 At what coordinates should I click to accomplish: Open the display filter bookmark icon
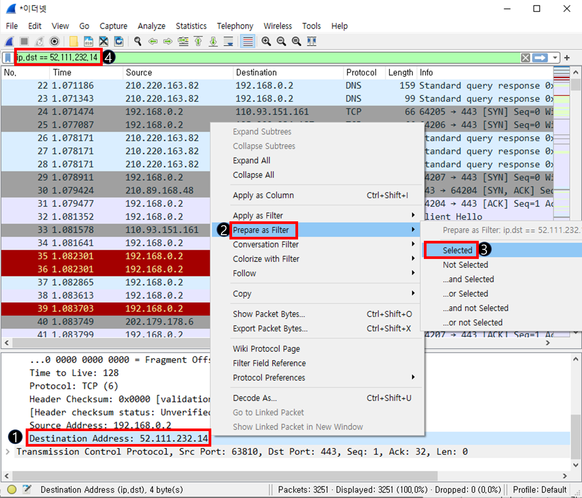point(8,58)
